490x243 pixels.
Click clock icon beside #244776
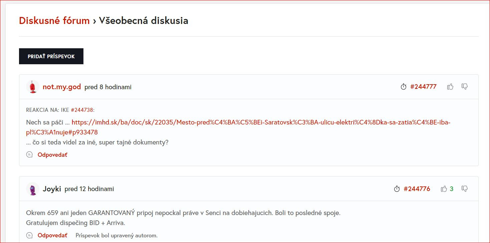click(x=397, y=189)
